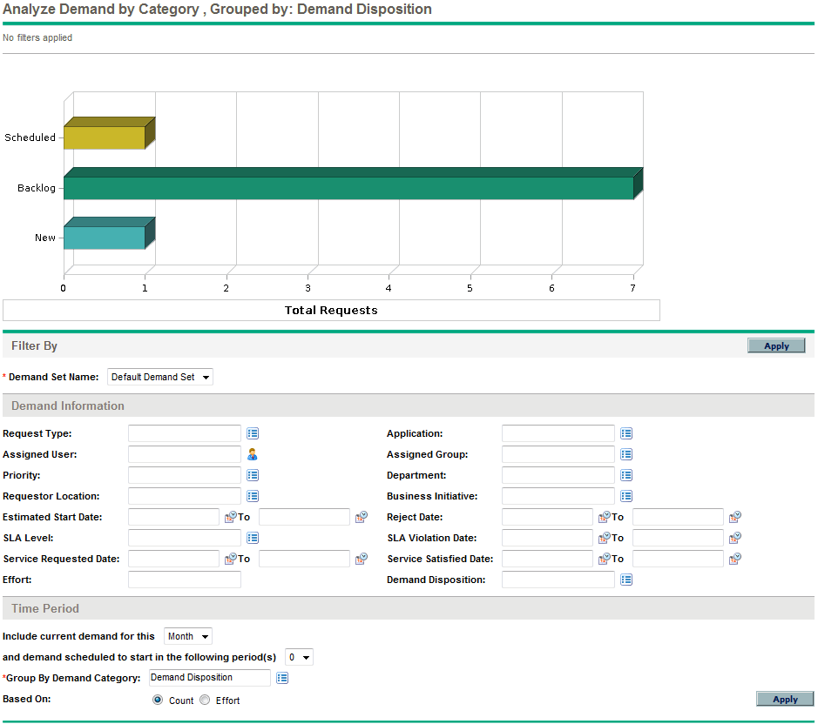Click the Reject Date from field

pyautogui.click(x=547, y=517)
